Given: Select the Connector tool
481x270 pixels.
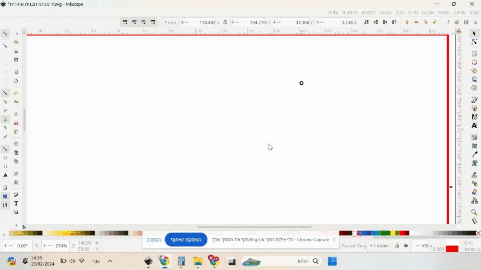Looking at the screenshot, I should tap(474, 201).
